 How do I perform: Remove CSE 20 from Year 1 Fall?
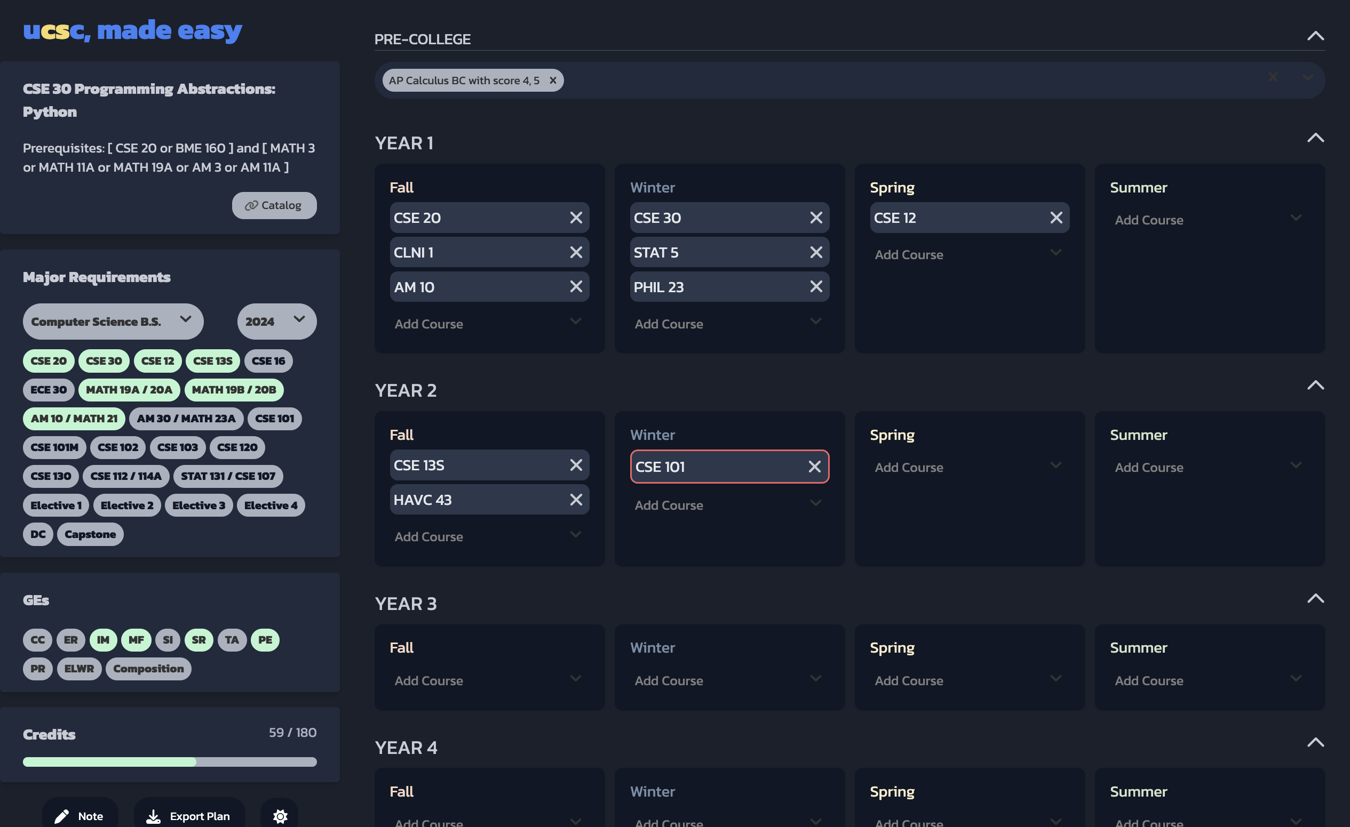[x=576, y=218]
